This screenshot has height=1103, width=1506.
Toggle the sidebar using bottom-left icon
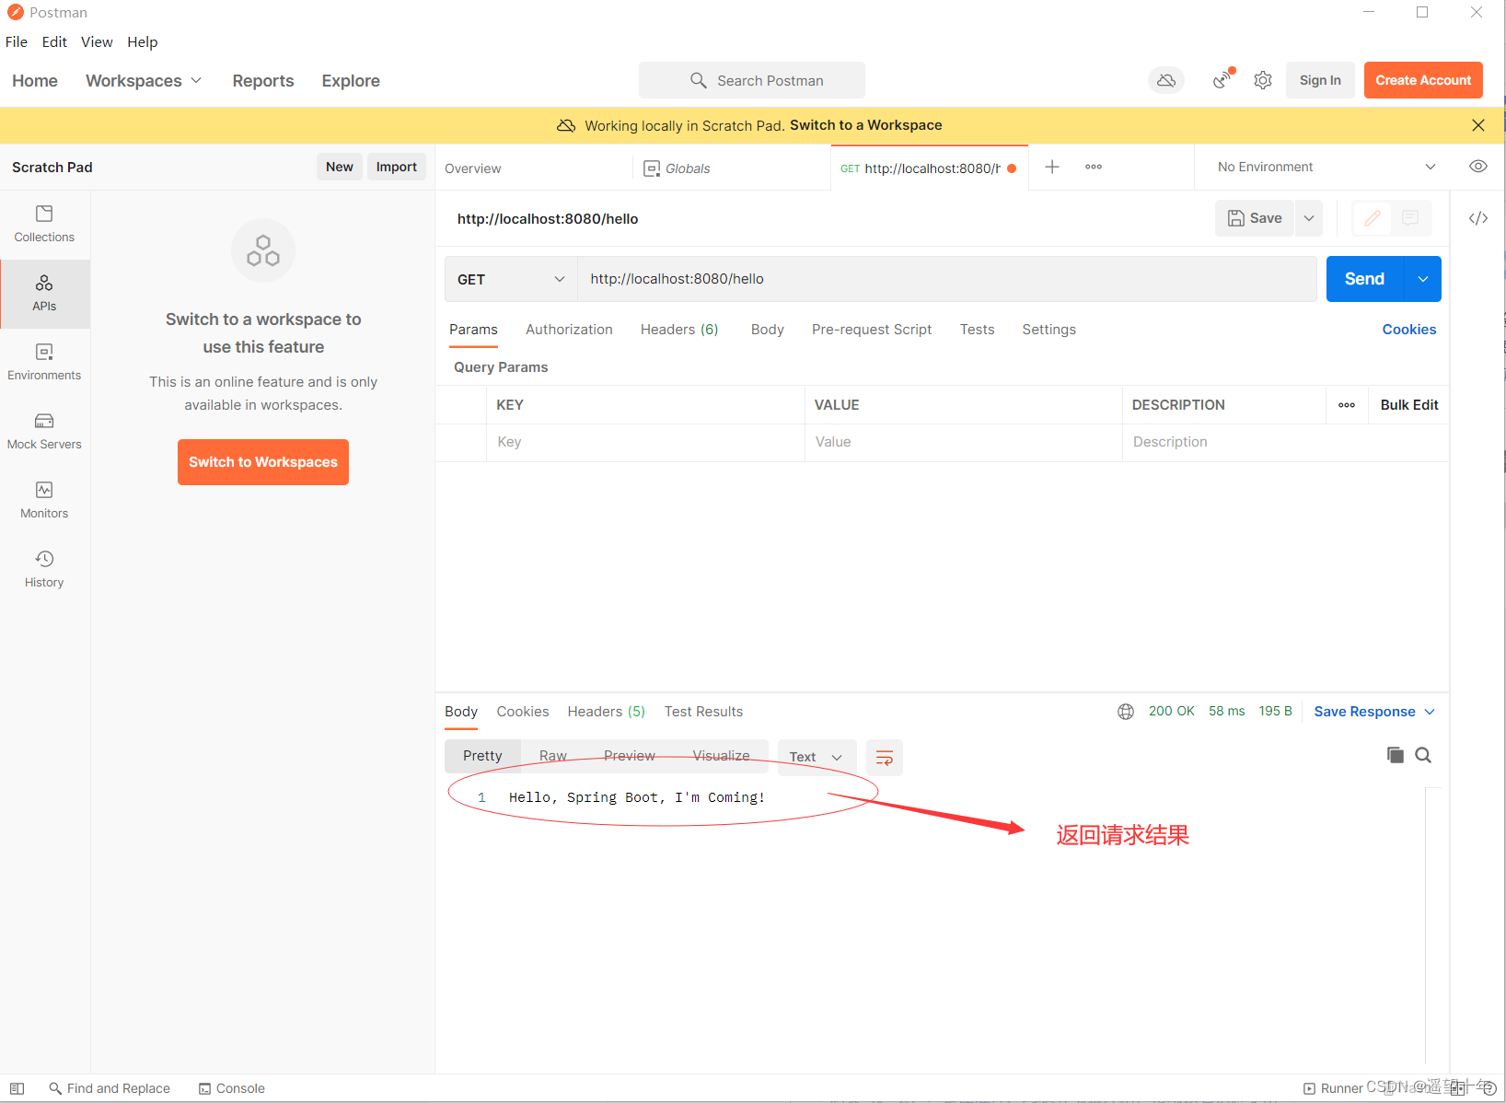(17, 1088)
